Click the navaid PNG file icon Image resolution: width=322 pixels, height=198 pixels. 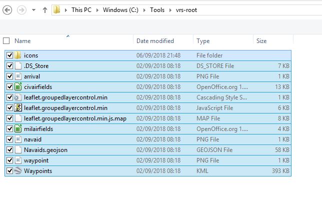18,139
